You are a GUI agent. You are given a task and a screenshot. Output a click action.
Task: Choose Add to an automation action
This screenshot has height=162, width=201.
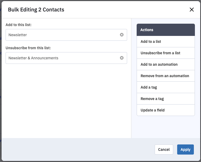click(x=166, y=64)
